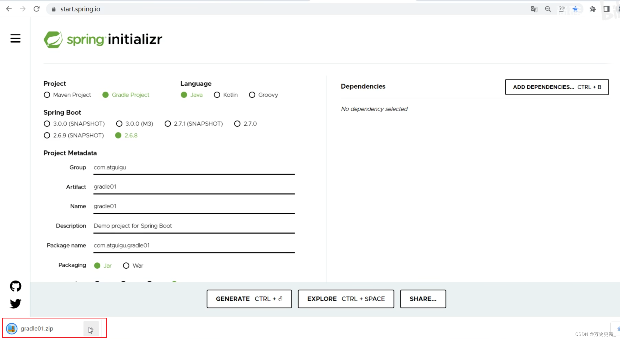
Task: Click the Explore button
Action: pos(346,299)
